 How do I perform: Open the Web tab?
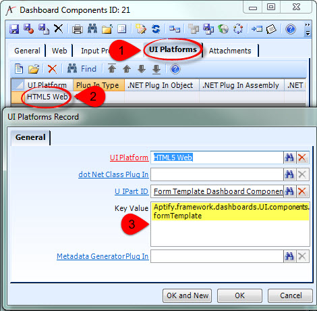pos(59,51)
